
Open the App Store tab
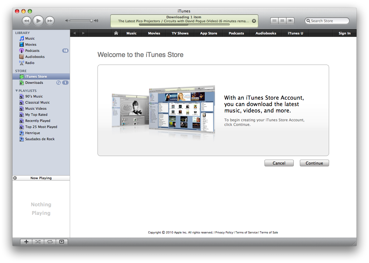coord(209,33)
